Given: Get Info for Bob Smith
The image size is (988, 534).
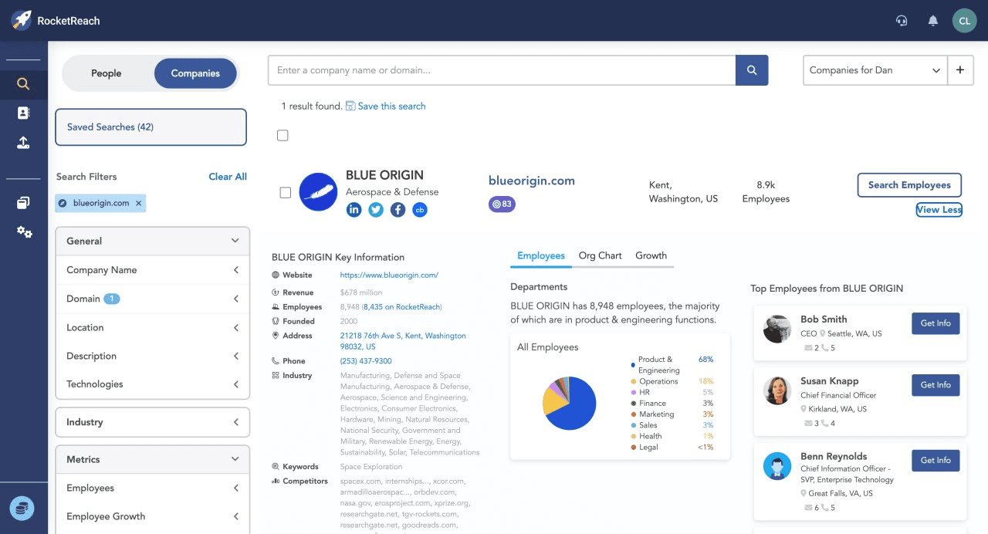Looking at the screenshot, I should point(936,323).
